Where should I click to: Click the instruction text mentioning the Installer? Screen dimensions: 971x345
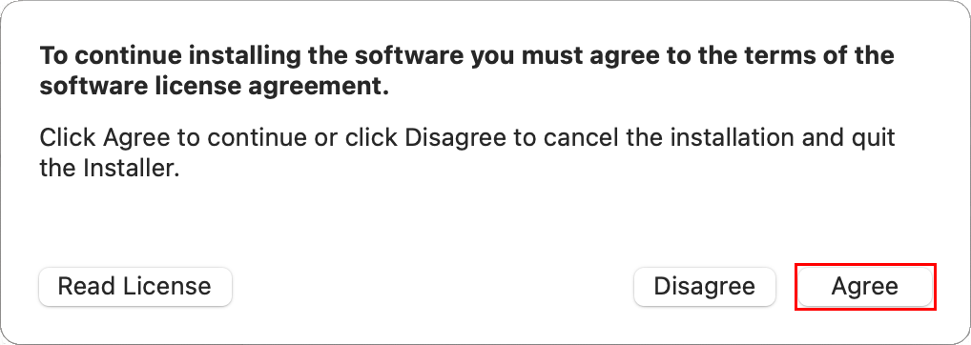click(x=467, y=152)
